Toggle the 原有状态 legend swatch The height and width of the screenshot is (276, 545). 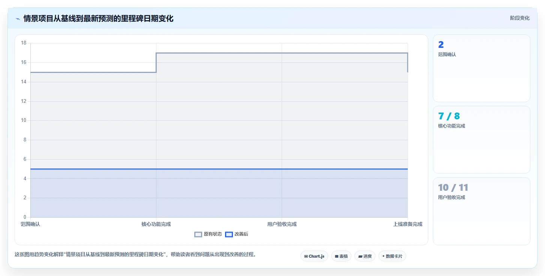click(x=198, y=234)
